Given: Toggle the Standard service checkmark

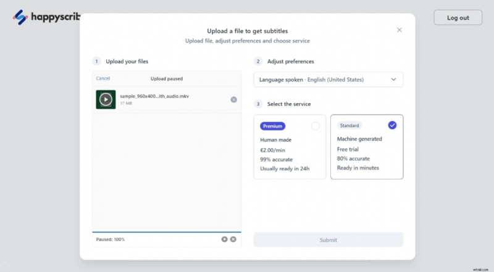Looking at the screenshot, I should 392,125.
